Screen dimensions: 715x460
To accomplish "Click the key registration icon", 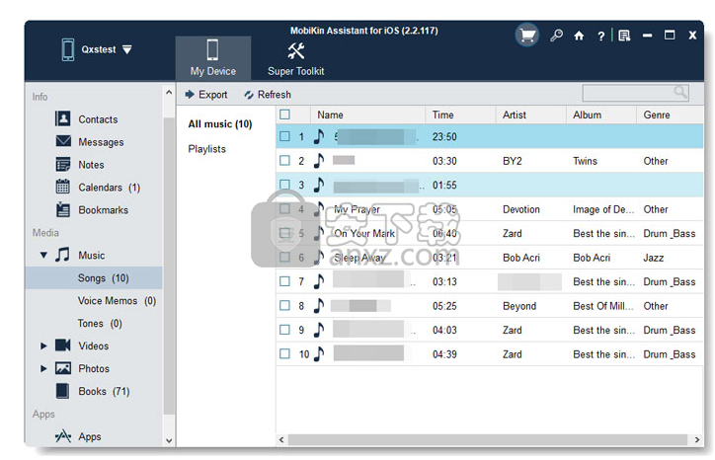I will [x=556, y=36].
